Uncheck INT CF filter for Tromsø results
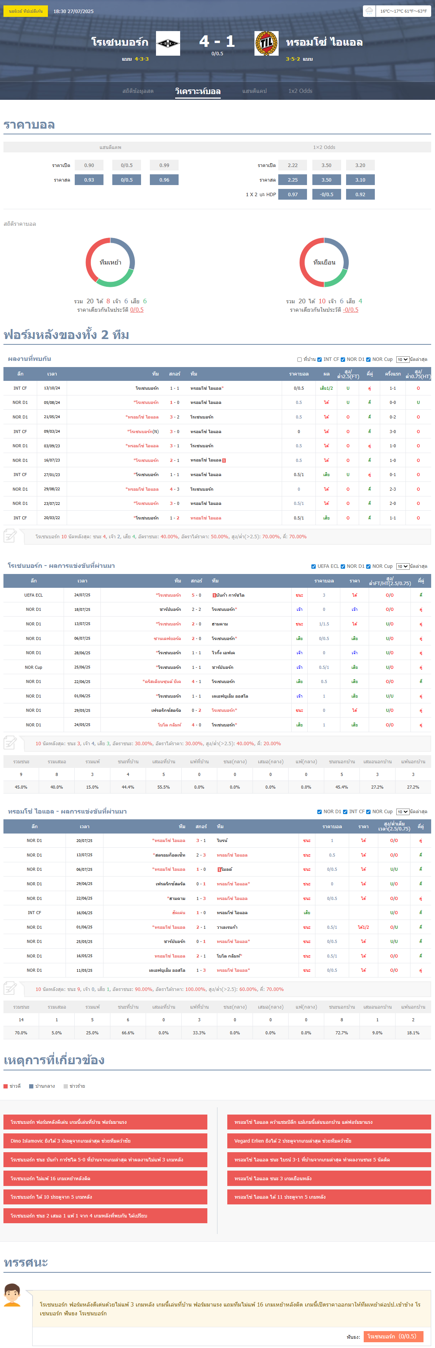435x1348 pixels. pos(345,812)
